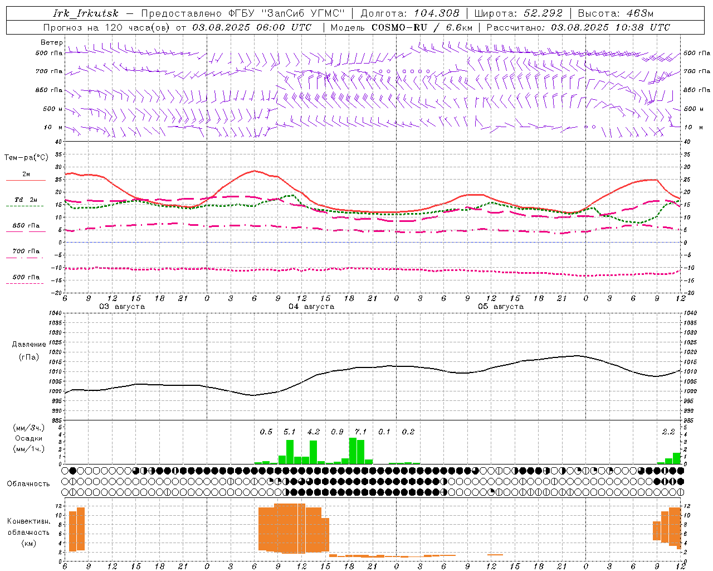Click the 7.1 precipitation total value
The width and height of the screenshot is (713, 571).
pyautogui.click(x=361, y=432)
